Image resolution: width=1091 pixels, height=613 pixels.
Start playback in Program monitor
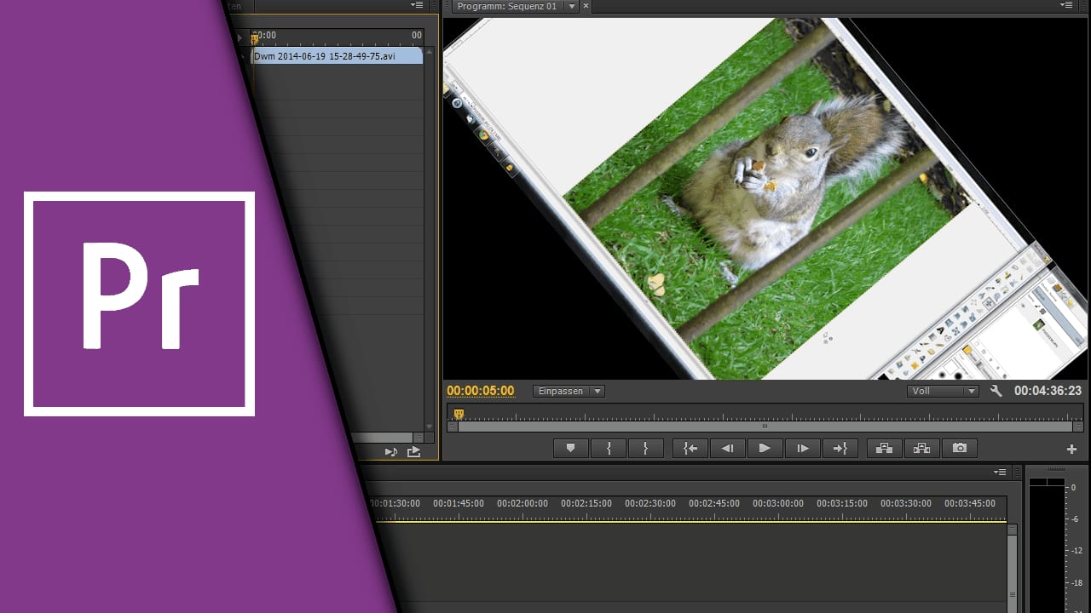765,448
